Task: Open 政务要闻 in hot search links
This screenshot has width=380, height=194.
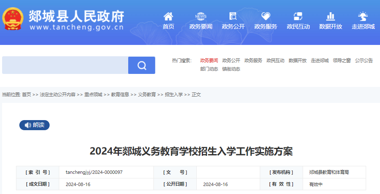Action: (x=209, y=60)
